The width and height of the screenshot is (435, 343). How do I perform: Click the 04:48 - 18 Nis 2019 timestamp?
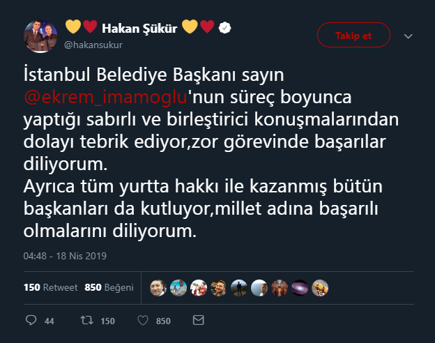point(65,256)
